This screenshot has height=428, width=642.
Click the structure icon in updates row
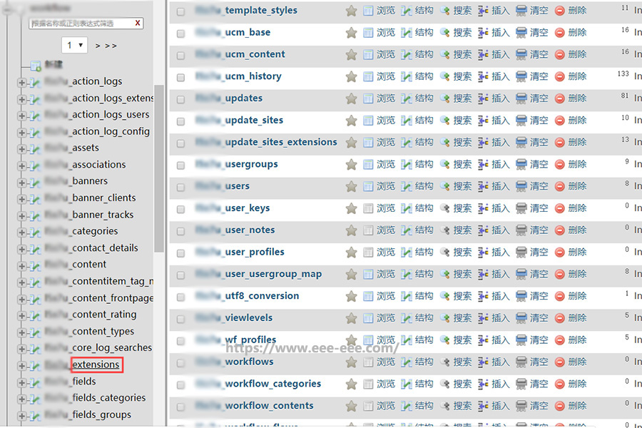[407, 98]
